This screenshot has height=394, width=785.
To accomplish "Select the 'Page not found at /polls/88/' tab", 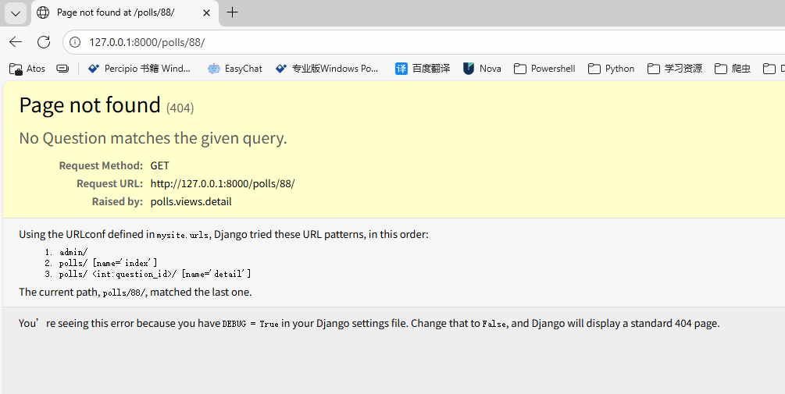I will [117, 12].
